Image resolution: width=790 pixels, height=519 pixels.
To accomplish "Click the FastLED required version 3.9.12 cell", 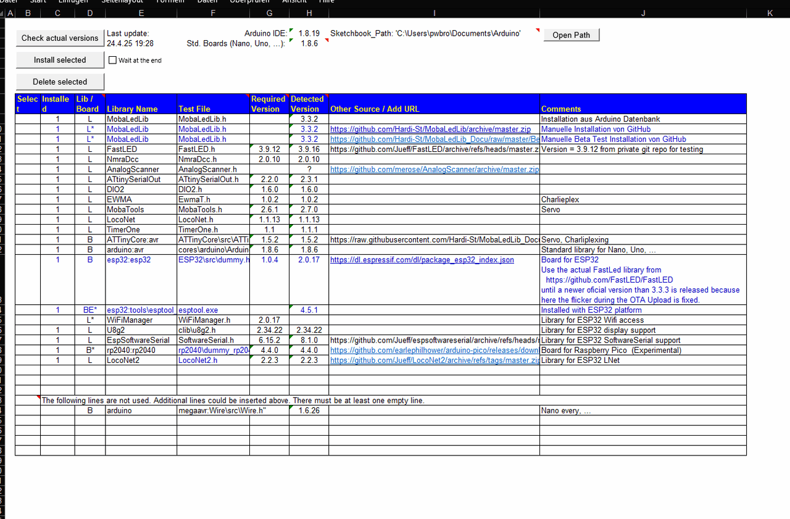I will [269, 149].
